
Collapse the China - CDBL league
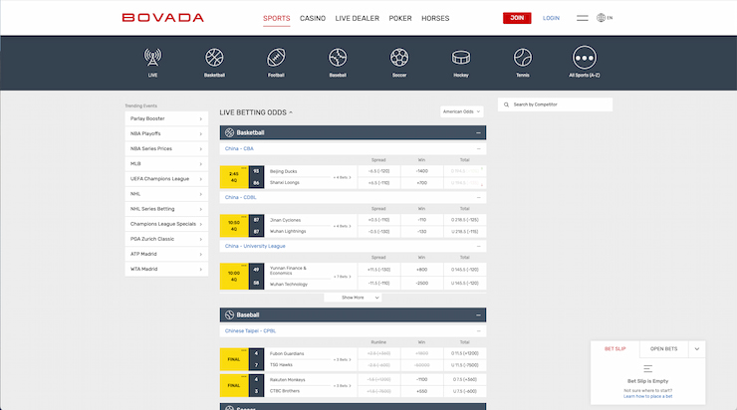coord(478,198)
